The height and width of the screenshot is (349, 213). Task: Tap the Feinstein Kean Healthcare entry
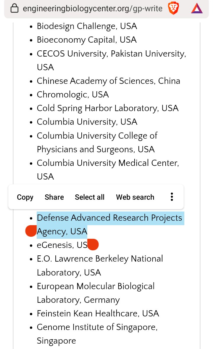(98, 313)
